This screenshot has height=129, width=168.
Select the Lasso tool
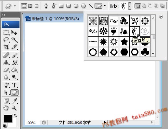[6, 40]
